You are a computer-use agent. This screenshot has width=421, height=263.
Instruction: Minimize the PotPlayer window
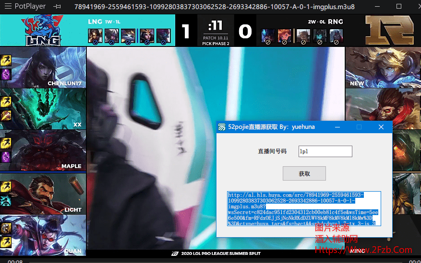click(x=377, y=6)
